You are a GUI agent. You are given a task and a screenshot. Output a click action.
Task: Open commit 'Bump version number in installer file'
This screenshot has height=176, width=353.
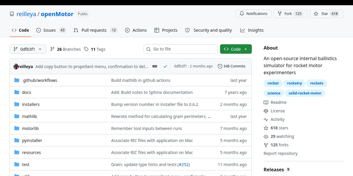155,104
